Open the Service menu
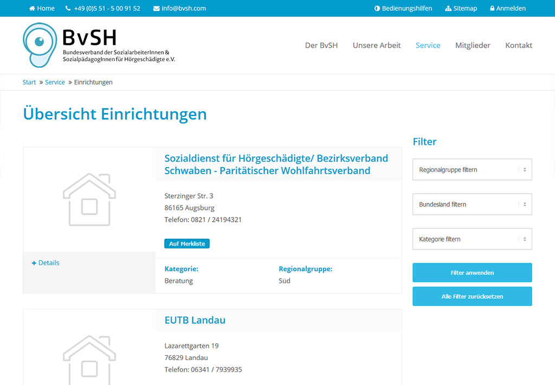This screenshot has width=555, height=385. pos(428,46)
